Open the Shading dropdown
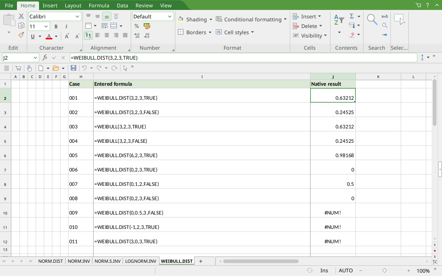442x276 pixels. [211, 20]
